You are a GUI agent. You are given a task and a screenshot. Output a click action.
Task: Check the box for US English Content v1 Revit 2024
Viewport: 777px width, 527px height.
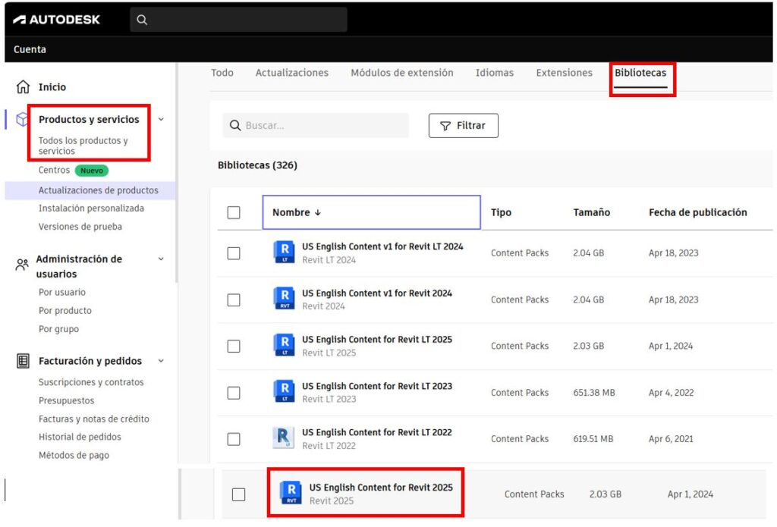click(234, 300)
